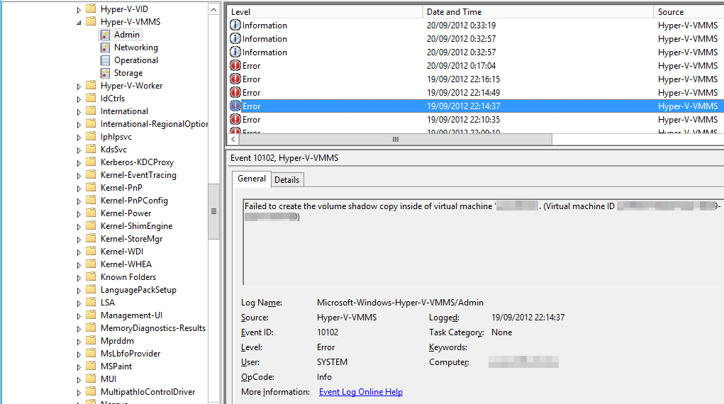The width and height of the screenshot is (724, 404).
Task: Expand the Hyper-V-VID node
Action: pyautogui.click(x=79, y=10)
